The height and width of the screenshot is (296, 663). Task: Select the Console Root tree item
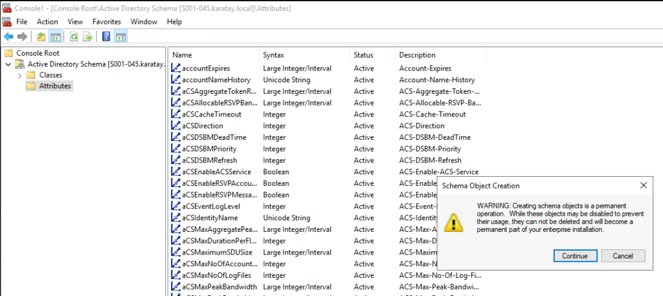point(38,53)
